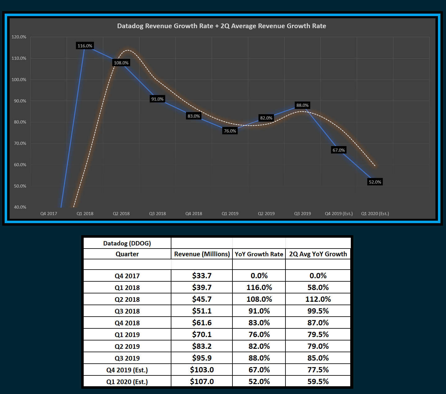This screenshot has height=394, width=446.
Task: Select the $103.0 revenue cell
Action: 202,370
